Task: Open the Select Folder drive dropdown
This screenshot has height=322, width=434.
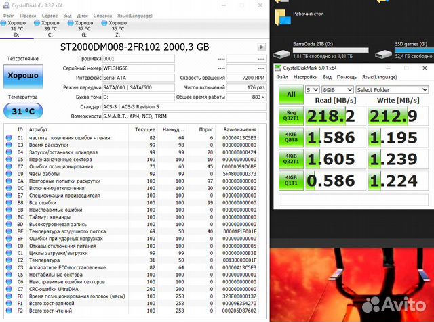Action: point(392,90)
